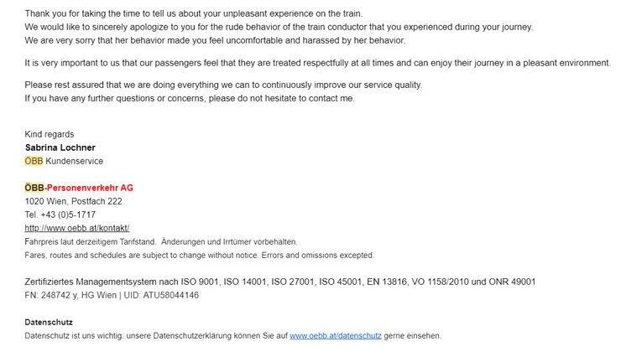Click the highlighted ÖBB before Kundenservice
Screen dimensions: 621x357
pyautogui.click(x=34, y=161)
